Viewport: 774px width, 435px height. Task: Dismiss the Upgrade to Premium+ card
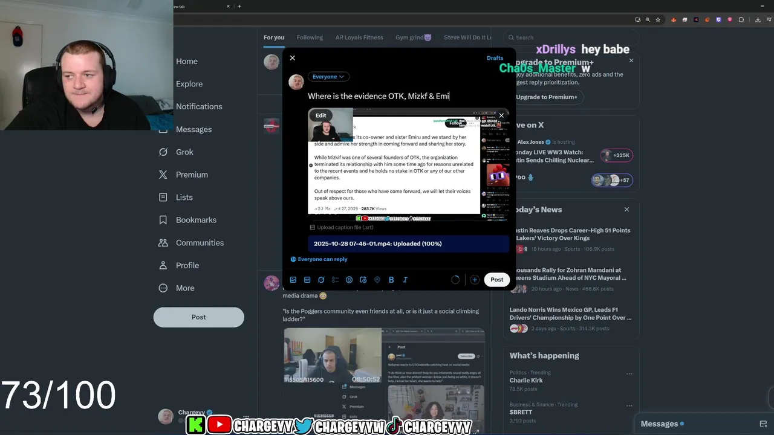(631, 60)
